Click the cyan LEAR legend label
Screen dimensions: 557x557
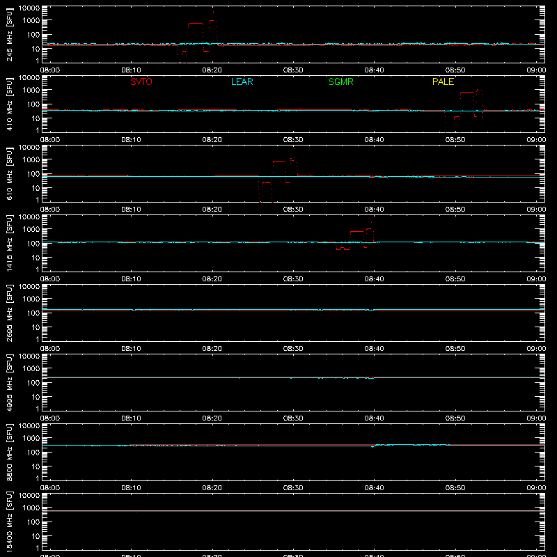tap(242, 81)
